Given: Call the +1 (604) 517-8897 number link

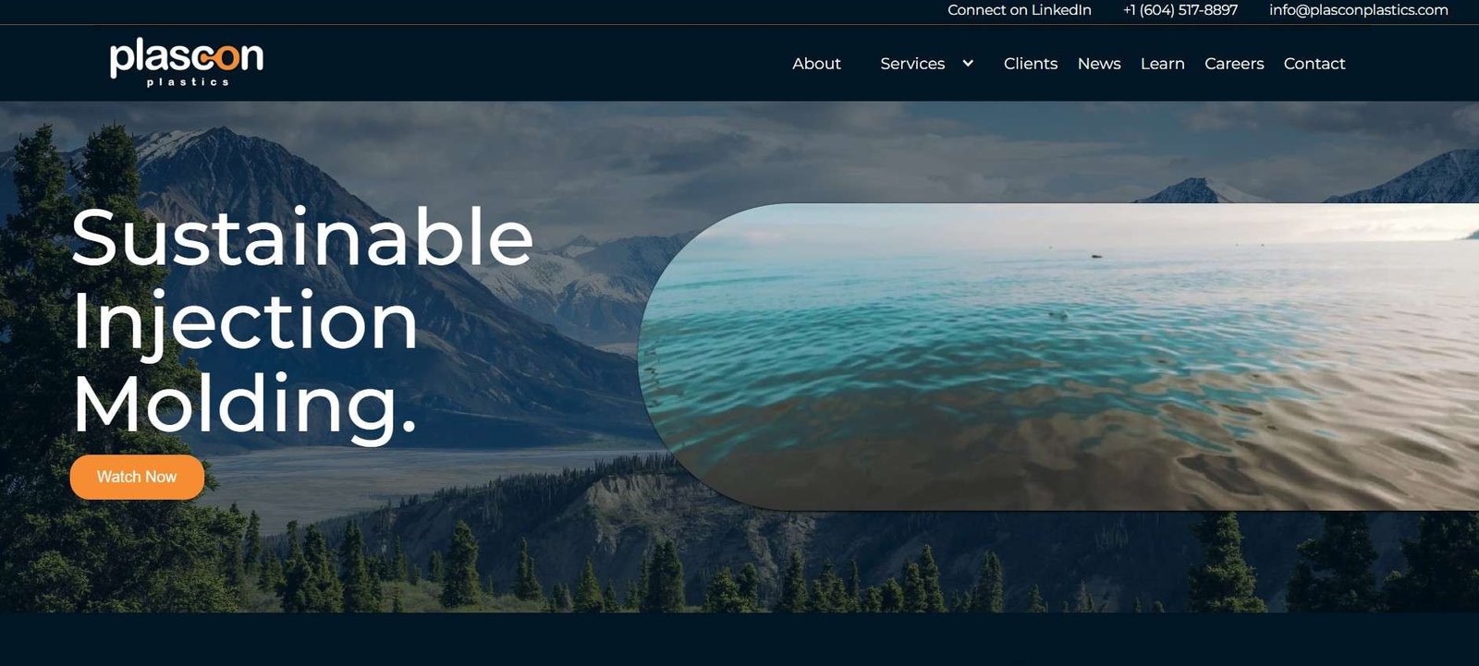Looking at the screenshot, I should click(x=1180, y=10).
